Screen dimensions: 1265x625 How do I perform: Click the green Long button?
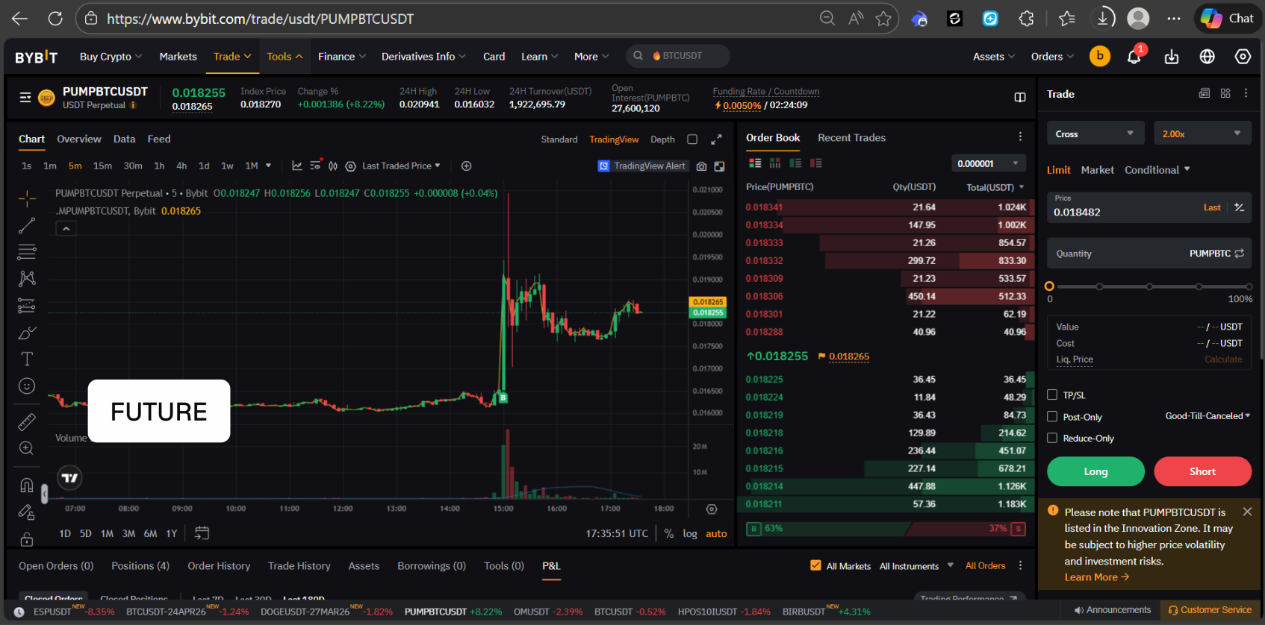1095,471
